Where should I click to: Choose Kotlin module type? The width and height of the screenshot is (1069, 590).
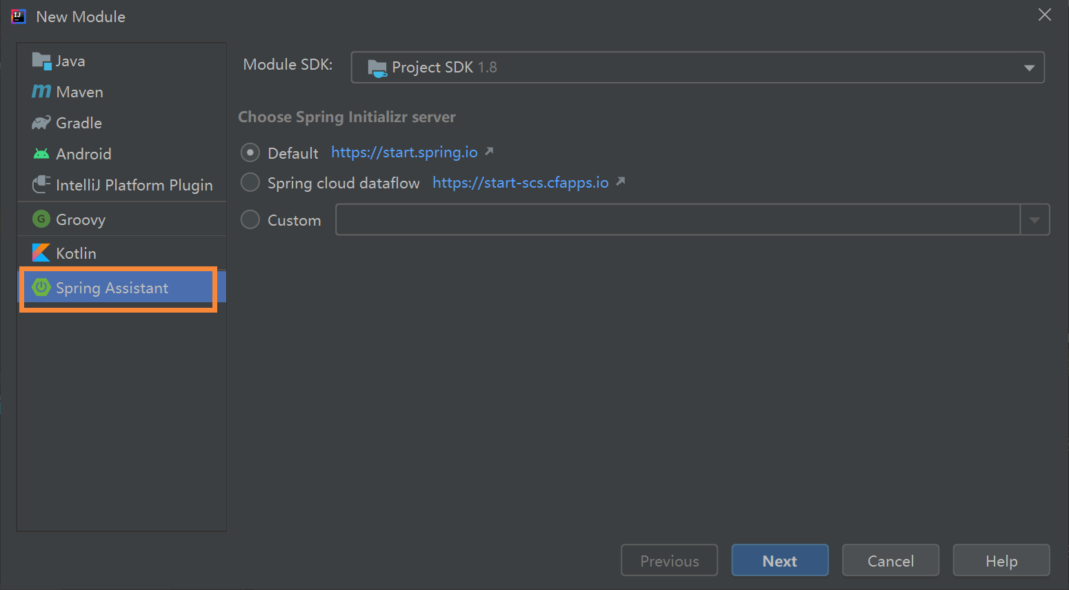121,253
